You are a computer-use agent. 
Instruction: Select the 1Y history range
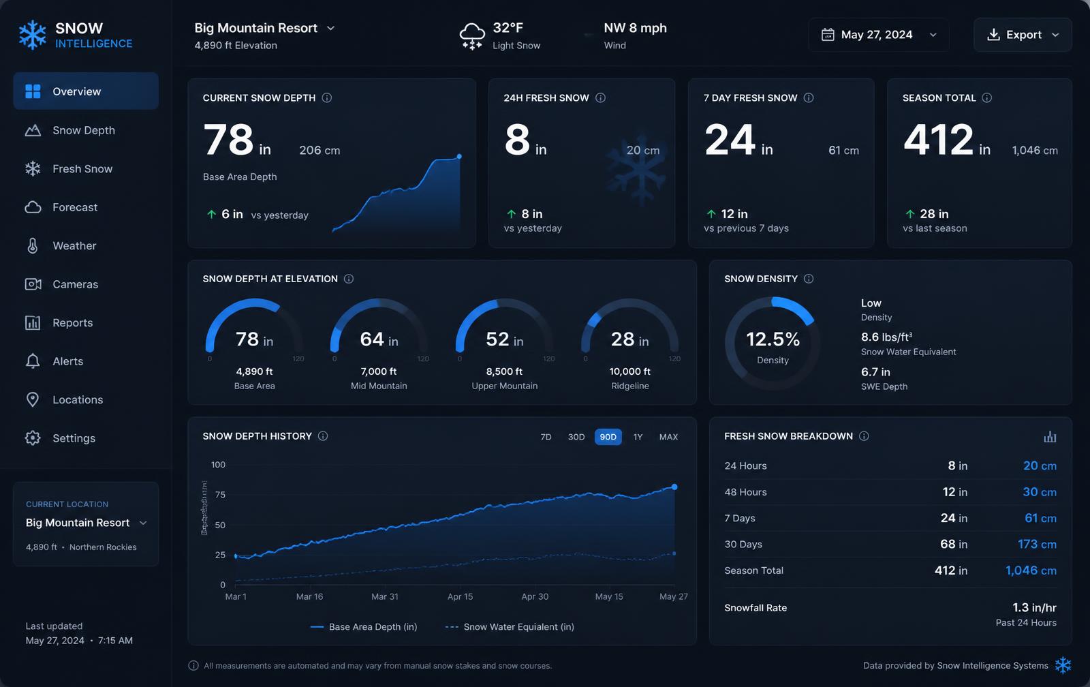click(638, 437)
